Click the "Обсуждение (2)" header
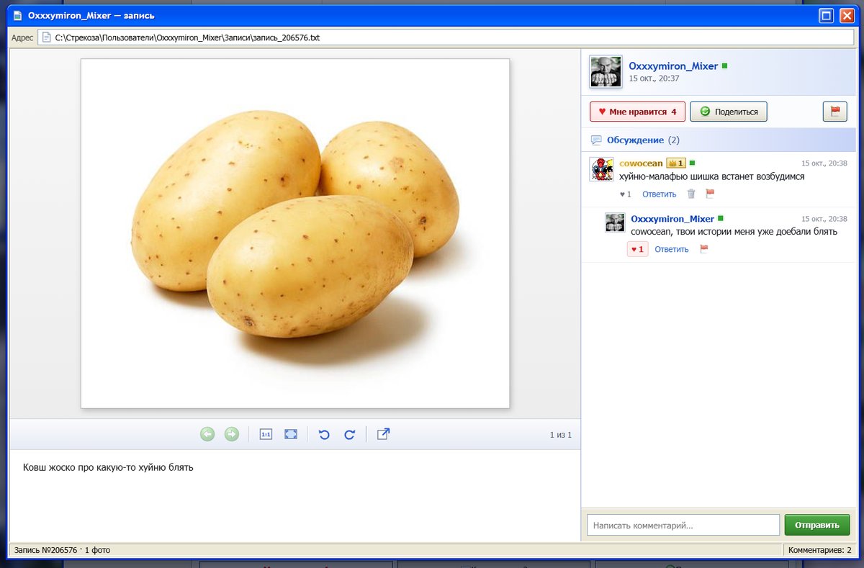 (643, 140)
